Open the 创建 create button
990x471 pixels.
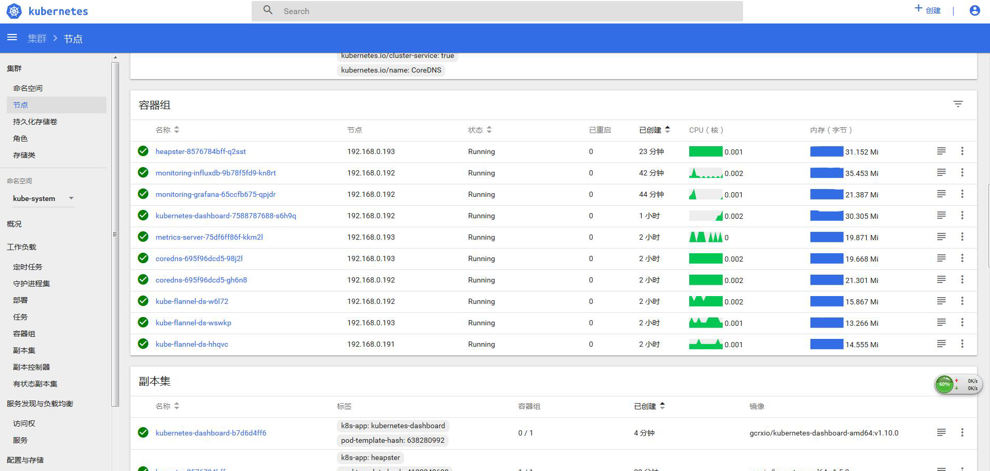[x=927, y=10]
